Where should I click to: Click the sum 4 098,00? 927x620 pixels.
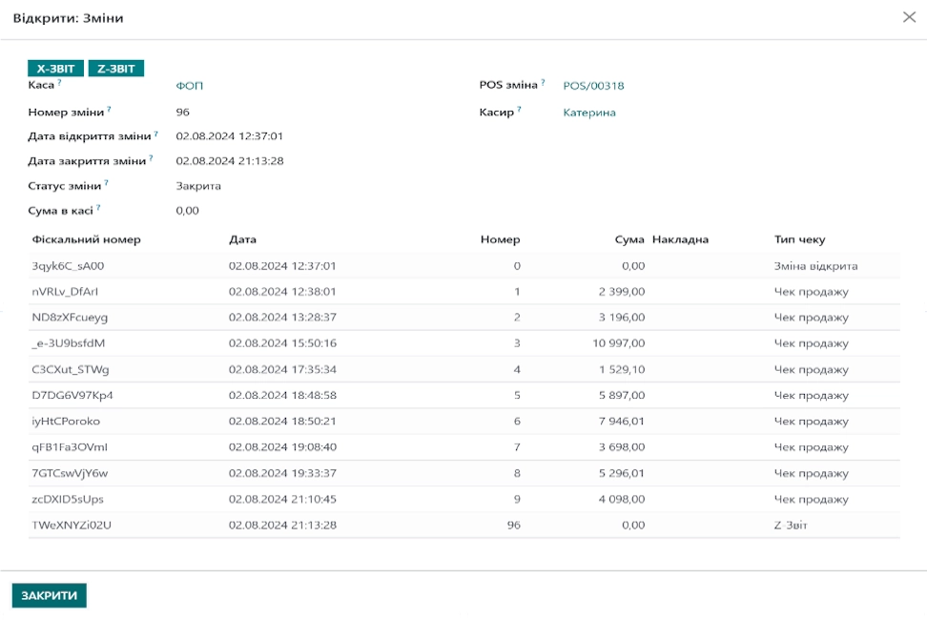click(622, 500)
